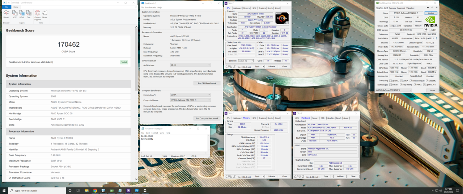Image resolution: width=463 pixels, height=194 pixels.
Task: Open the News megaphone icon
Action: click(44, 14)
